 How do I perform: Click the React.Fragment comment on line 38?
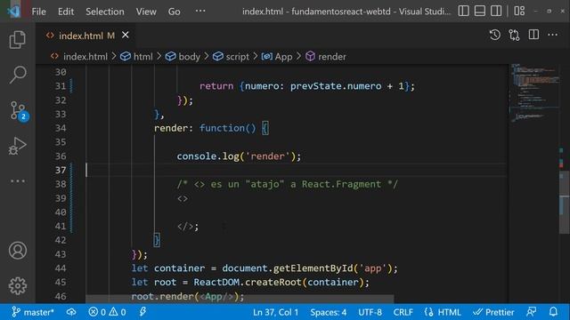(287, 184)
